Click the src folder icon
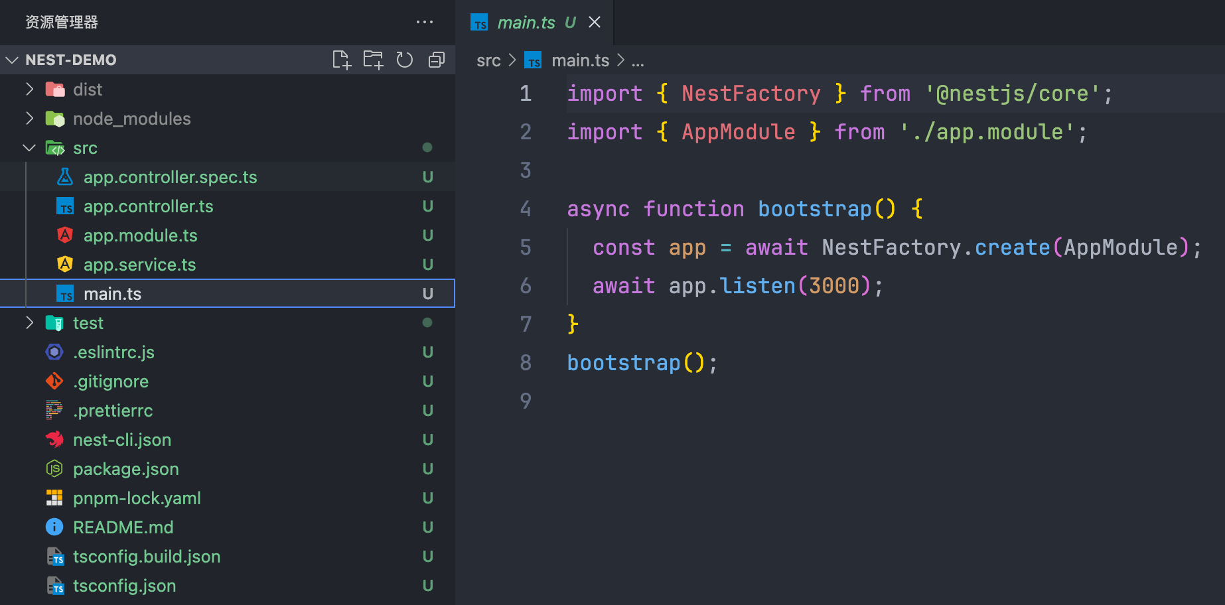 54,147
